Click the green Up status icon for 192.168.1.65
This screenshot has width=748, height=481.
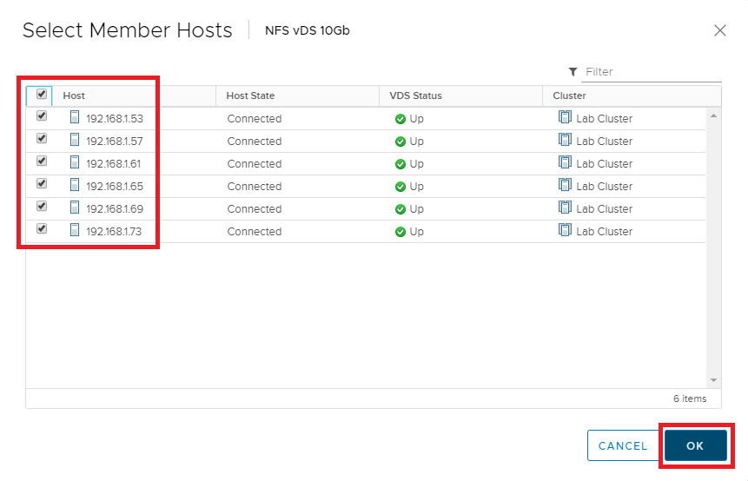[400, 187]
